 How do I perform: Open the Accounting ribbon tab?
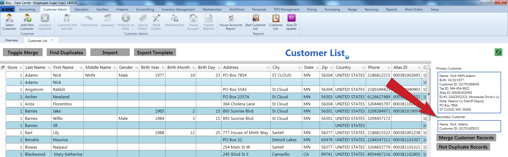[x=27, y=9]
